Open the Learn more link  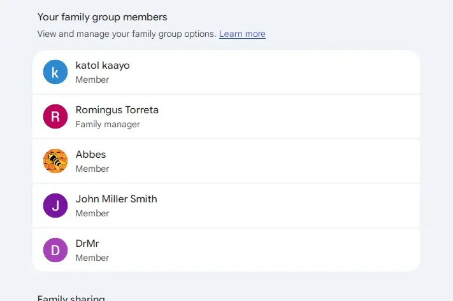click(242, 34)
